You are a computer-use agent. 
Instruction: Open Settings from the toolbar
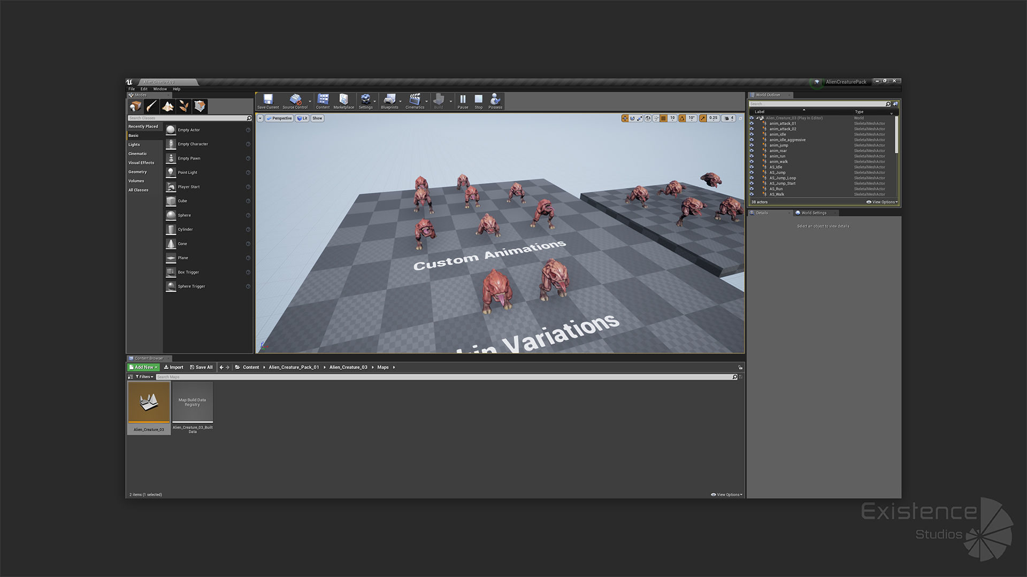365,100
